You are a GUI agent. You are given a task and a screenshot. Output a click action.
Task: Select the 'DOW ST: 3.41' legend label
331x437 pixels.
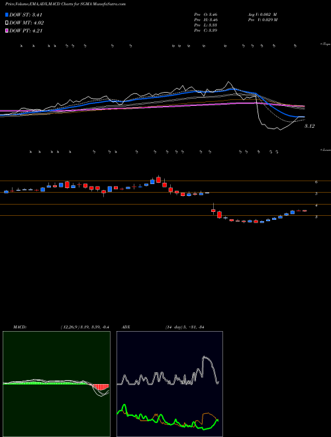click(x=26, y=15)
